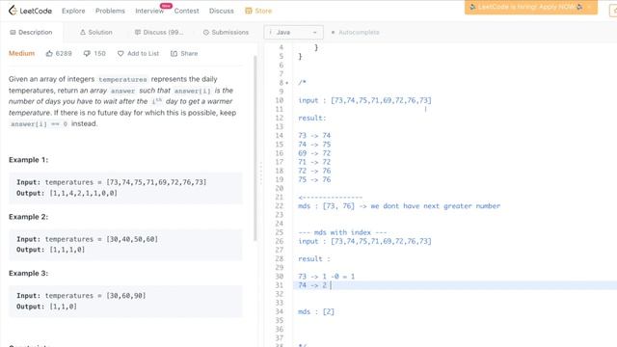Click the line '75 -> 76' in editor

click(314, 179)
